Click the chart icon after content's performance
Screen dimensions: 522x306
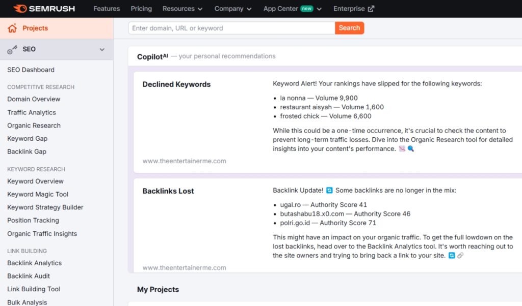[x=402, y=149]
